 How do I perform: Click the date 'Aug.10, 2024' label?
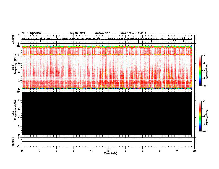point(77,33)
